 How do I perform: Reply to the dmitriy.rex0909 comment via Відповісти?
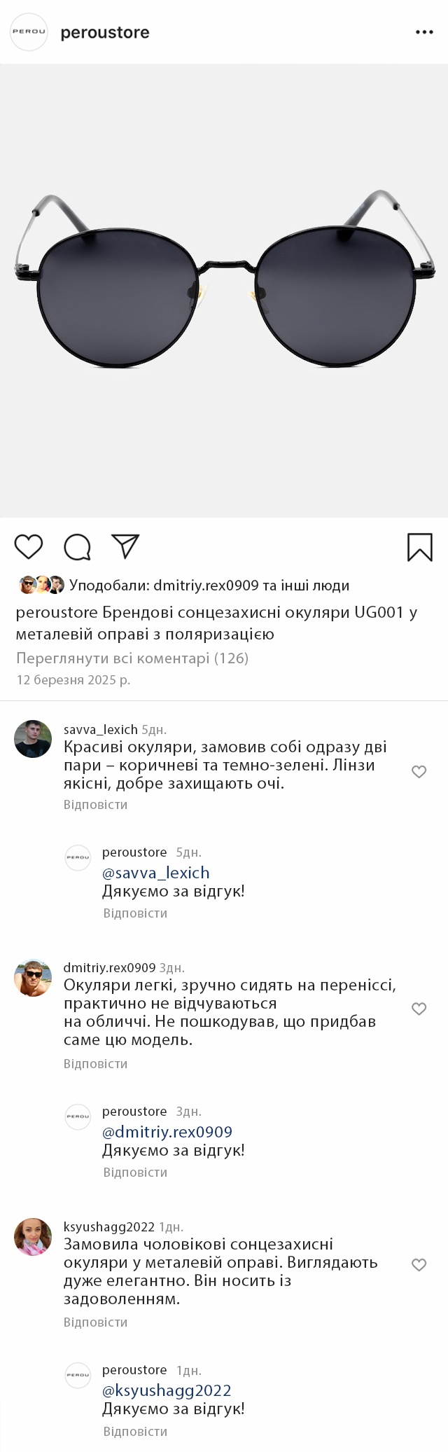(x=95, y=1063)
